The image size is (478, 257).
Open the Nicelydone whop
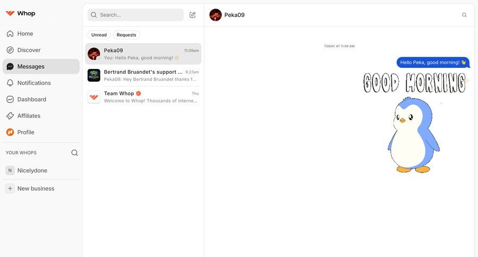[x=41, y=170]
